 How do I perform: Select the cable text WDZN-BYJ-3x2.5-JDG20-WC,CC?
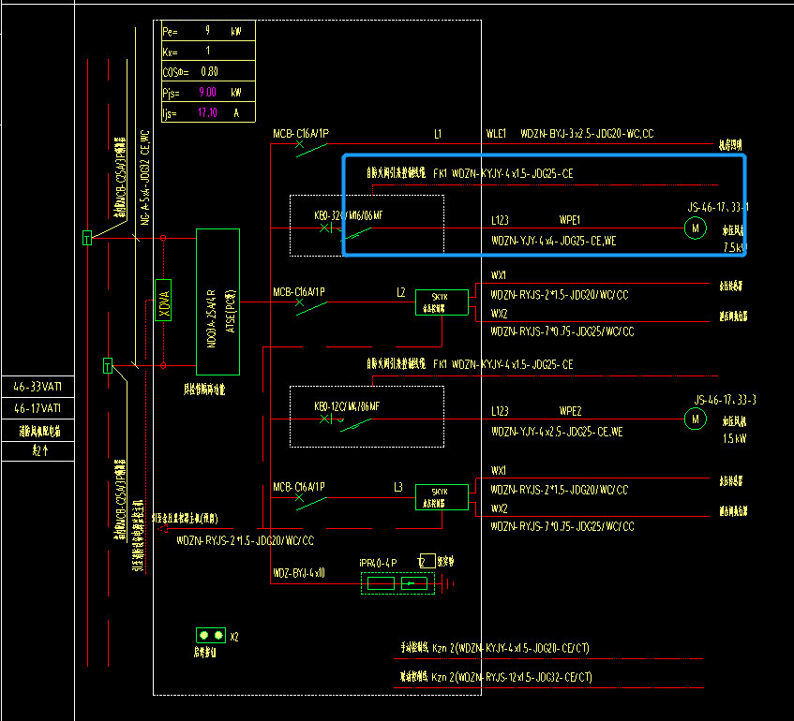587,134
